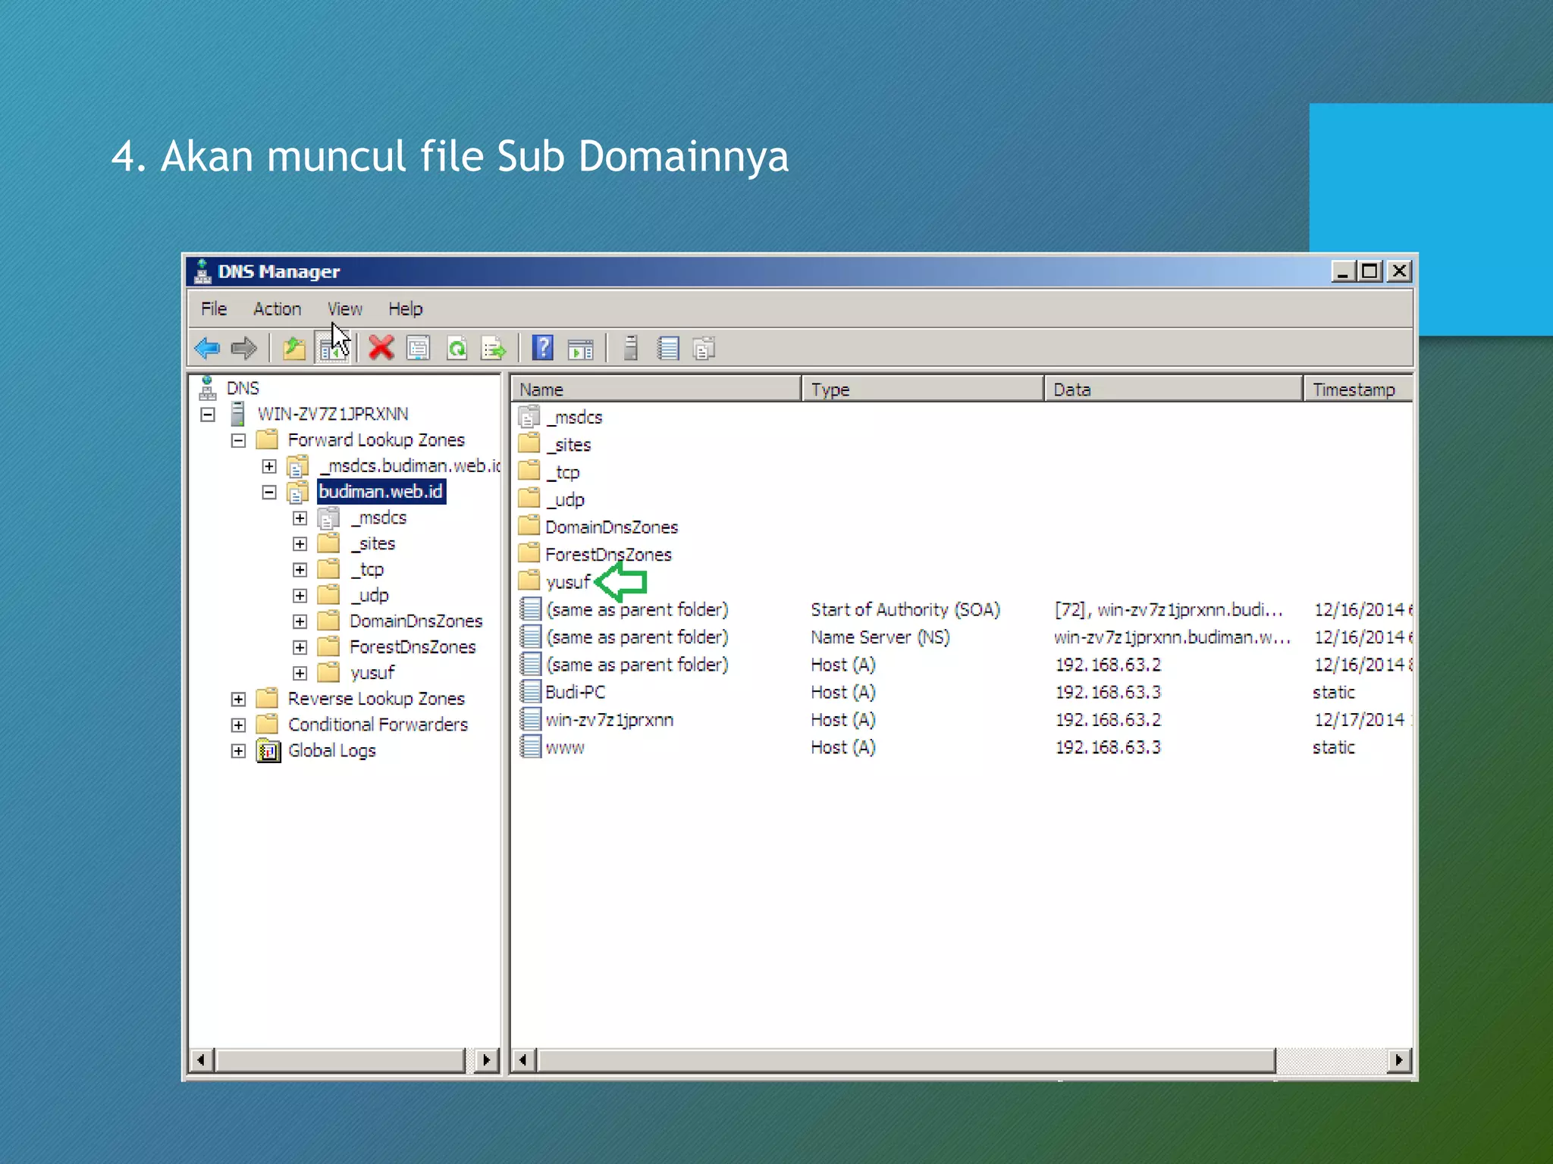Select the _sites folder in list
1553x1164 pixels.
(x=555, y=445)
